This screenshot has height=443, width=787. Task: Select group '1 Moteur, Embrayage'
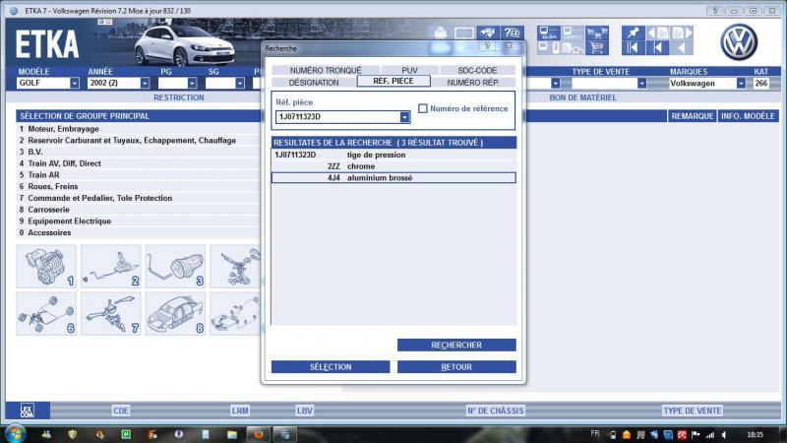pyautogui.click(x=138, y=129)
